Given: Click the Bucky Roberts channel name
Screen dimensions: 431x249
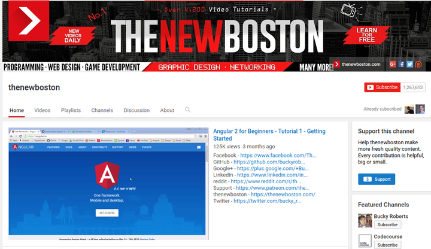Looking at the screenshot, I should coord(390,216).
